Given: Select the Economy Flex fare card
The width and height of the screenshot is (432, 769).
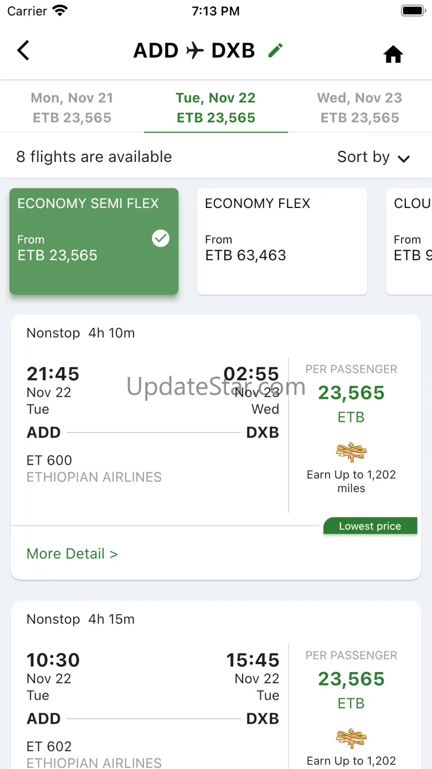Looking at the screenshot, I should click(282, 241).
